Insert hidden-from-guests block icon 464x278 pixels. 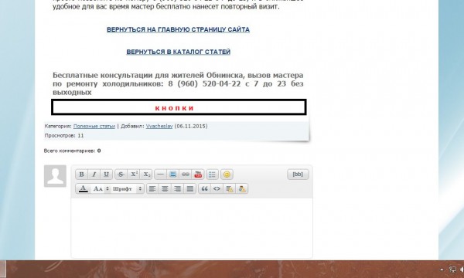242,188
